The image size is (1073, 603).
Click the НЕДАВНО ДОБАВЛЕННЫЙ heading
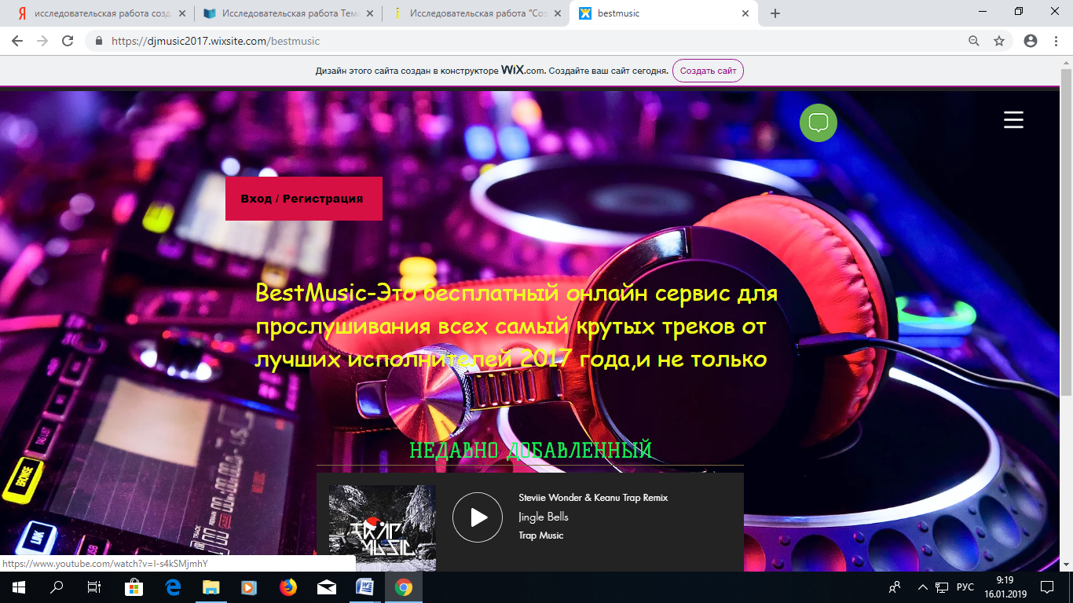pos(530,450)
